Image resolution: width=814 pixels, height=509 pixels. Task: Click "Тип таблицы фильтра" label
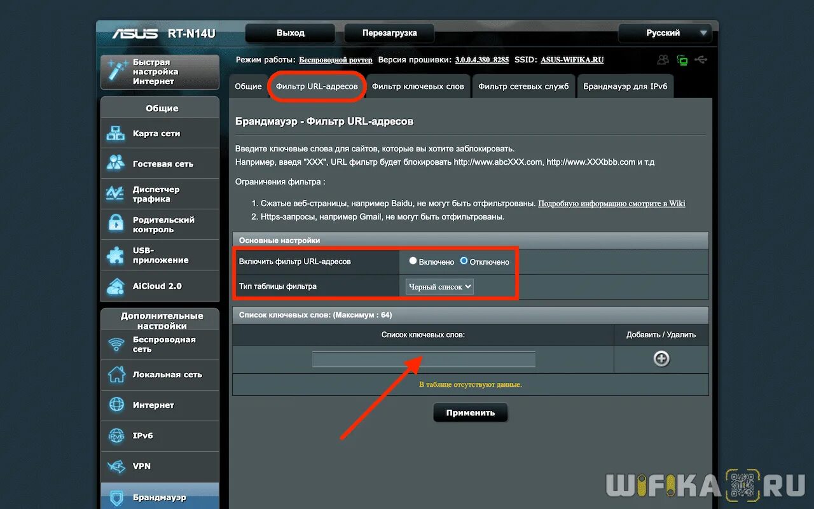[x=277, y=286]
